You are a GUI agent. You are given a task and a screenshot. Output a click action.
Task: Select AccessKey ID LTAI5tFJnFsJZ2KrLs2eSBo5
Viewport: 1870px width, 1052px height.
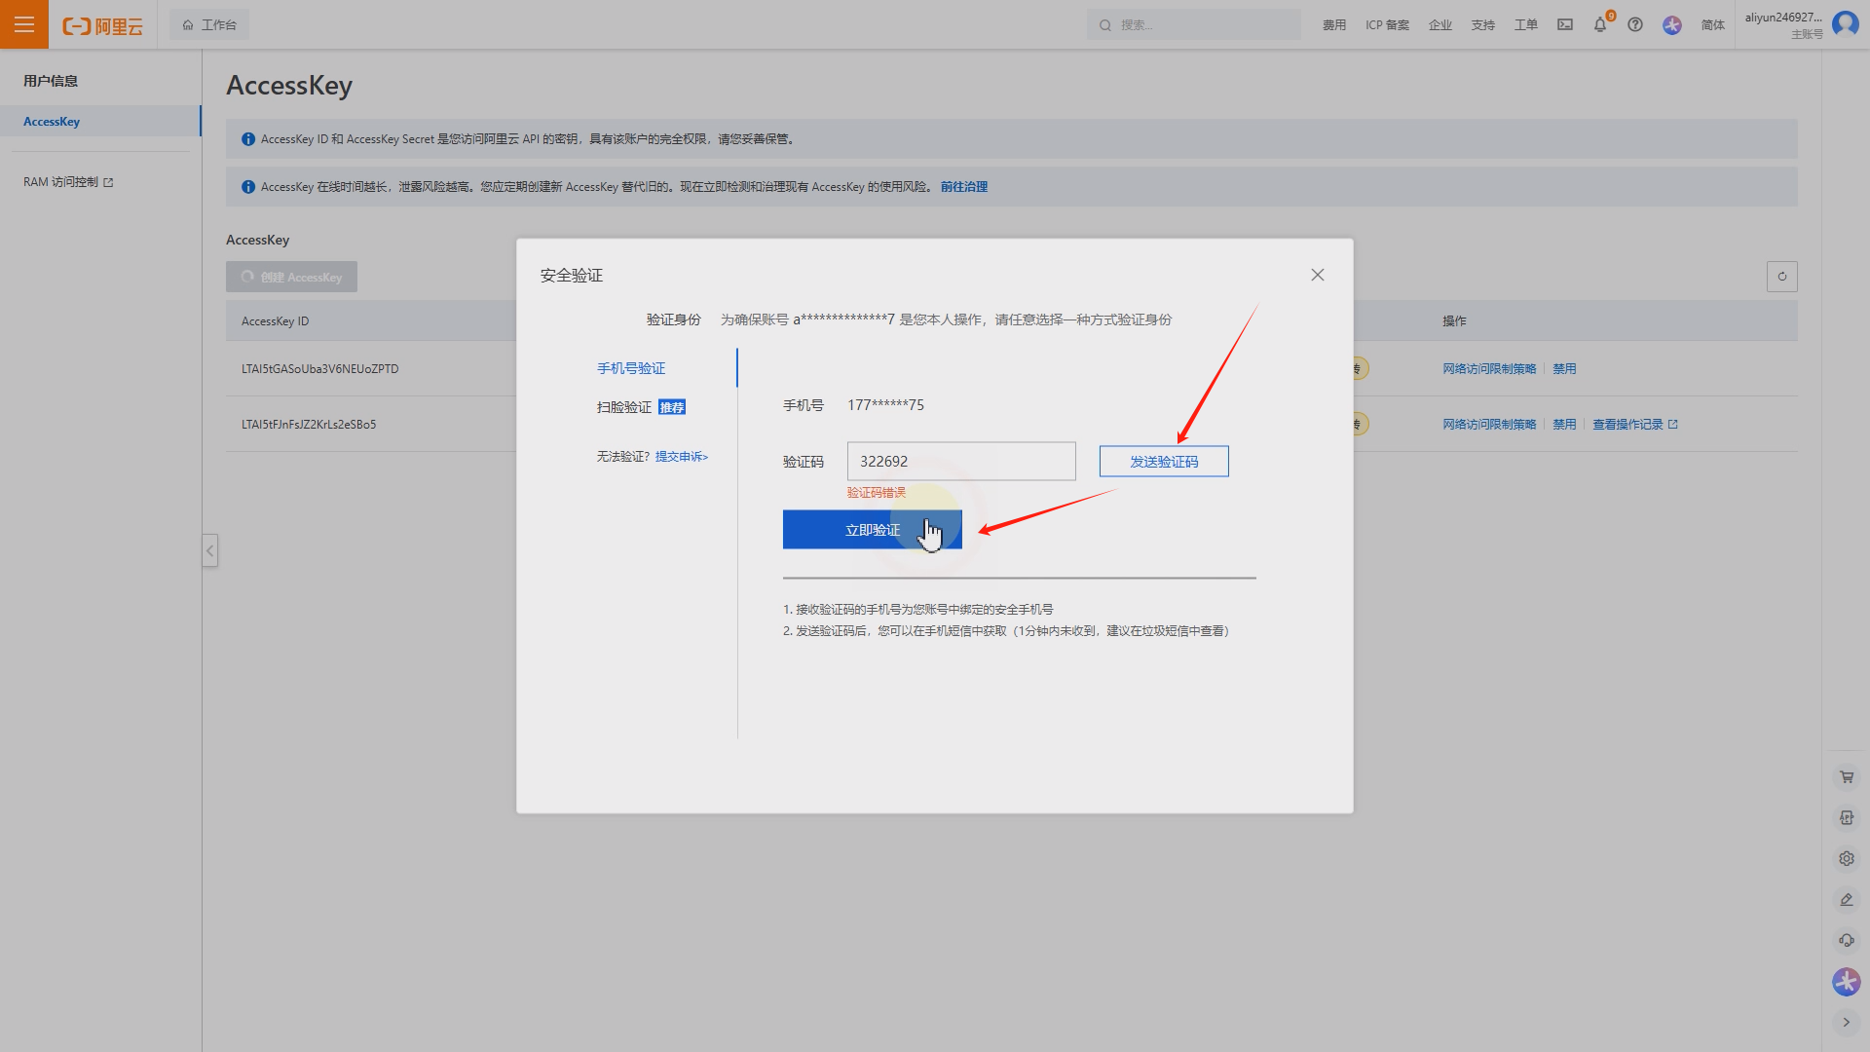click(309, 425)
